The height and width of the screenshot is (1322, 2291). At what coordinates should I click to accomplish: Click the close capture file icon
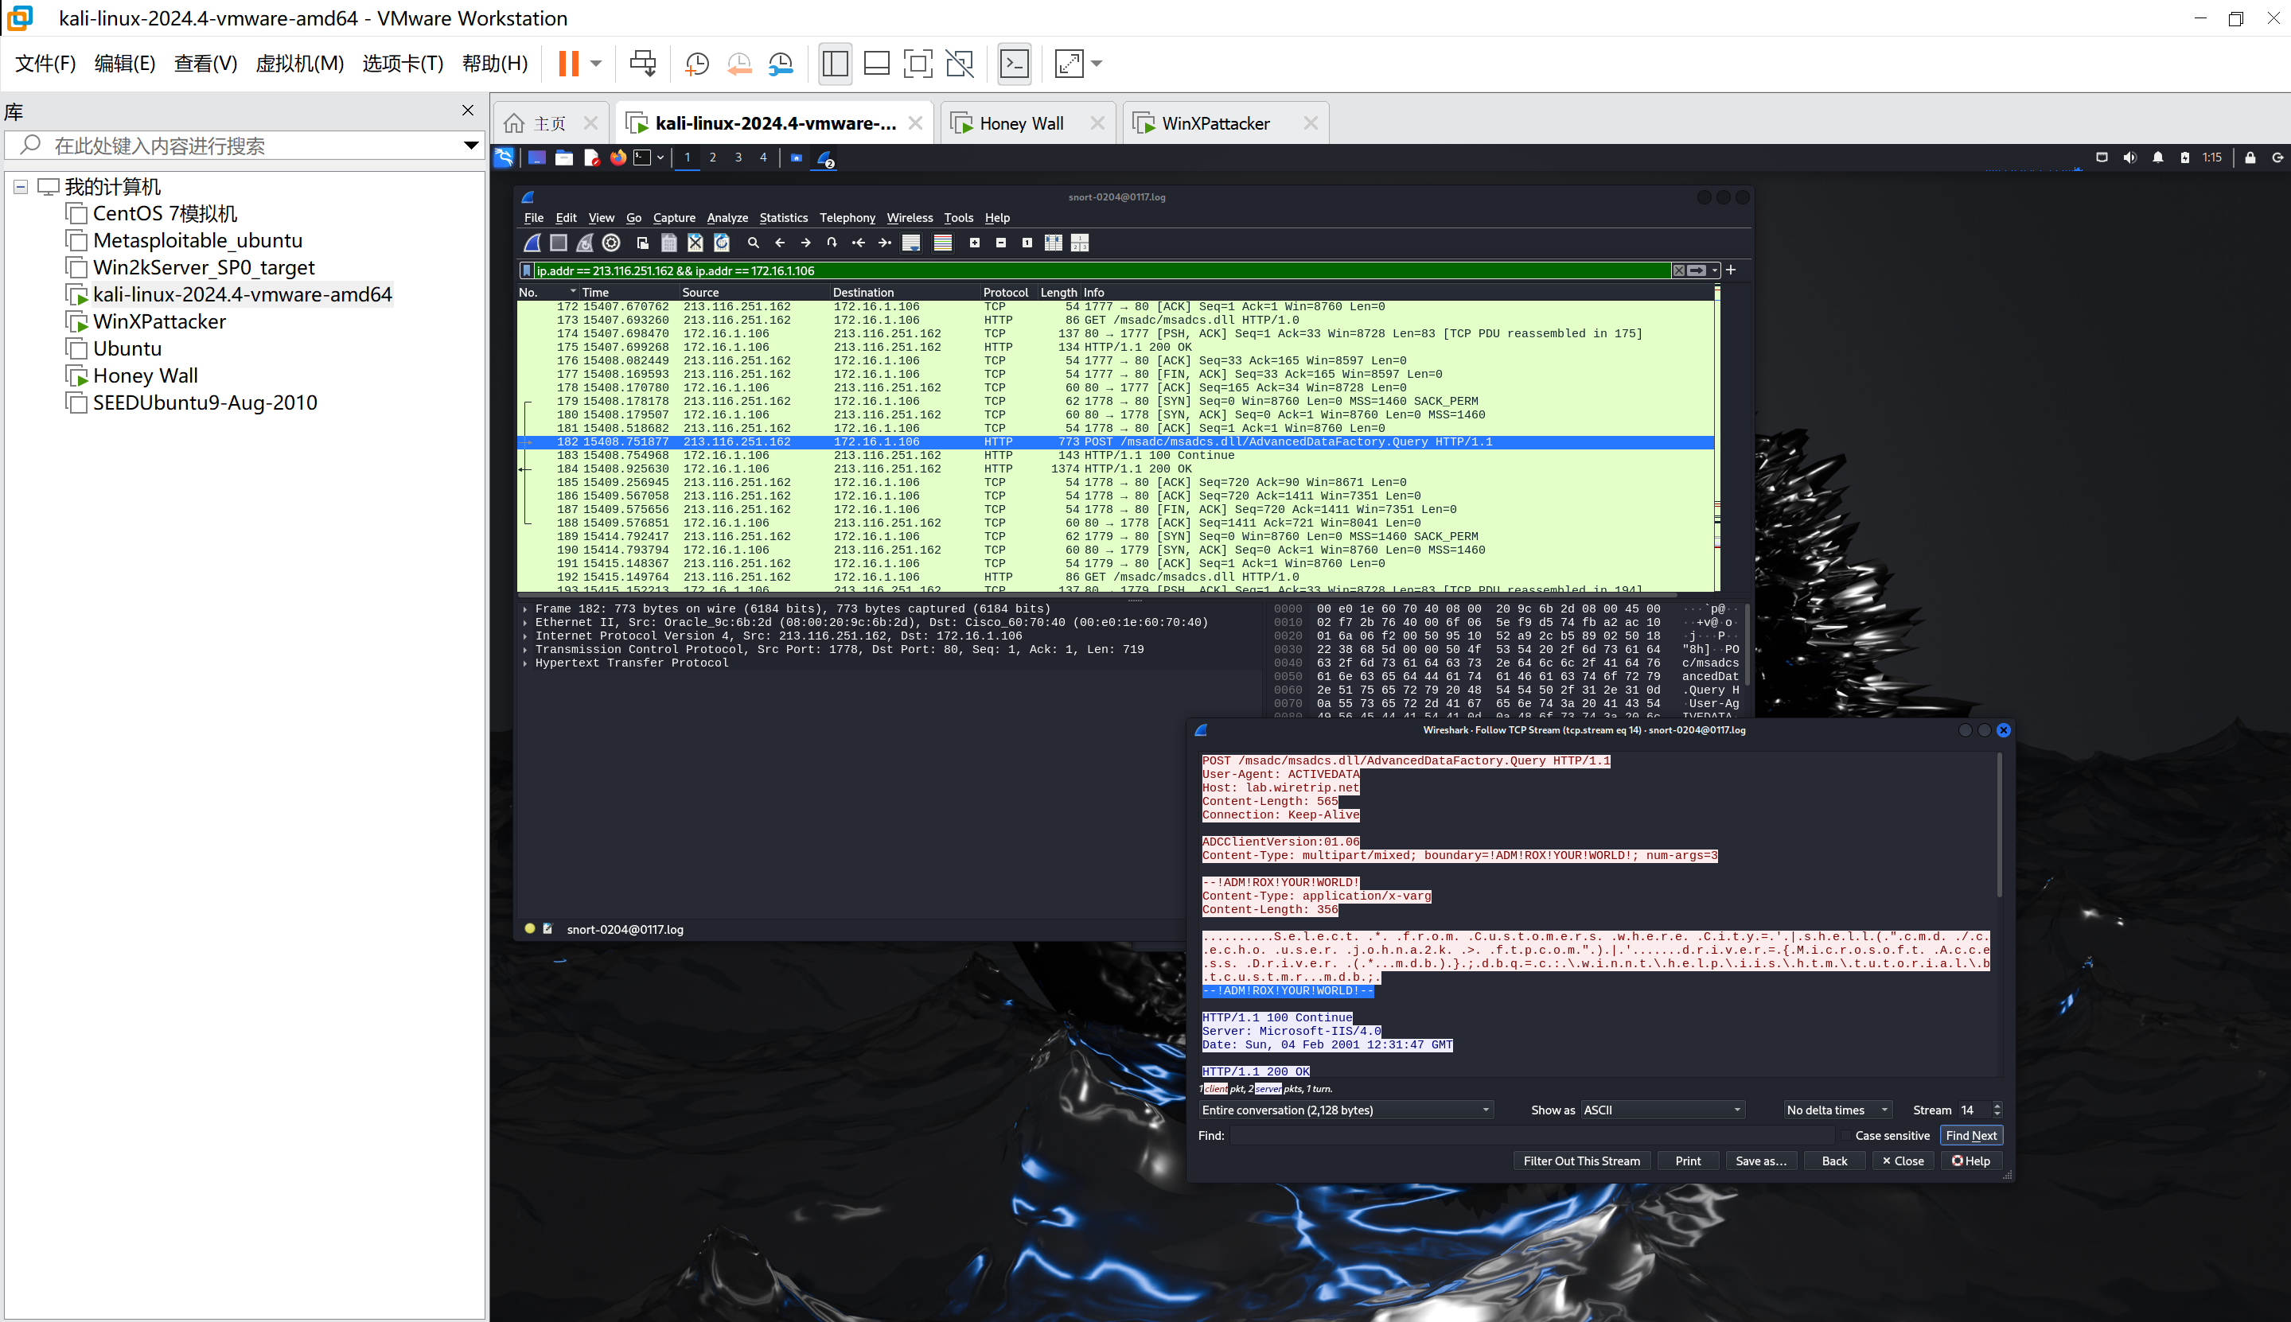[x=695, y=243]
